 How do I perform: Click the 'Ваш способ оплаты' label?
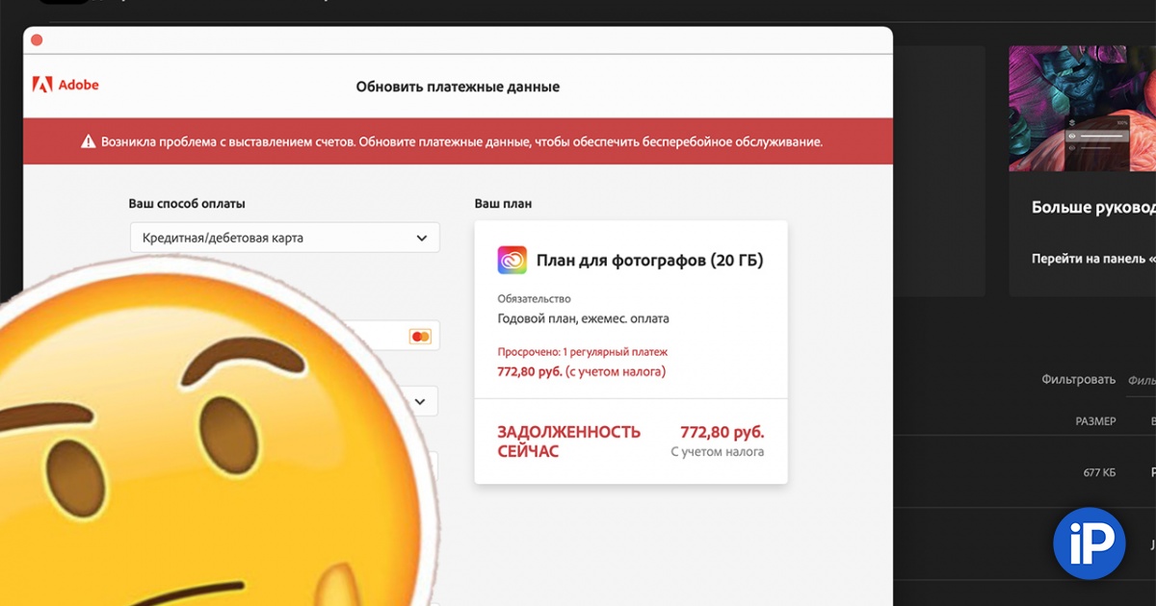[187, 204]
